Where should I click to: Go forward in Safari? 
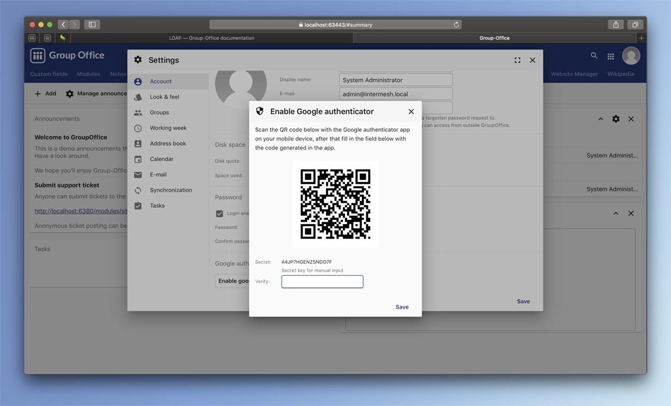[x=74, y=25]
